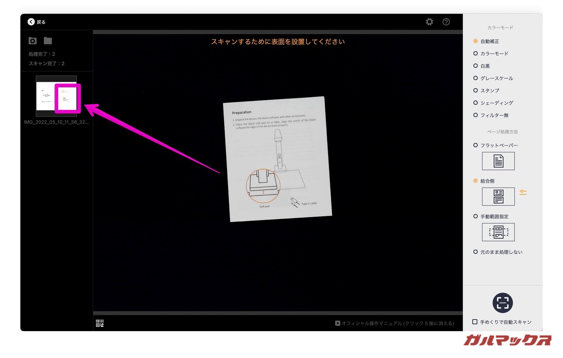The width and height of the screenshot is (563, 358).
Task: Open the オフィシャル操作マニュアル link
Action: coord(395,323)
